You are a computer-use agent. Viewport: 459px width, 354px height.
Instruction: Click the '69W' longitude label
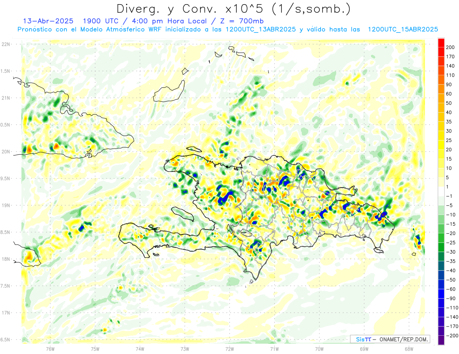point(364,349)
